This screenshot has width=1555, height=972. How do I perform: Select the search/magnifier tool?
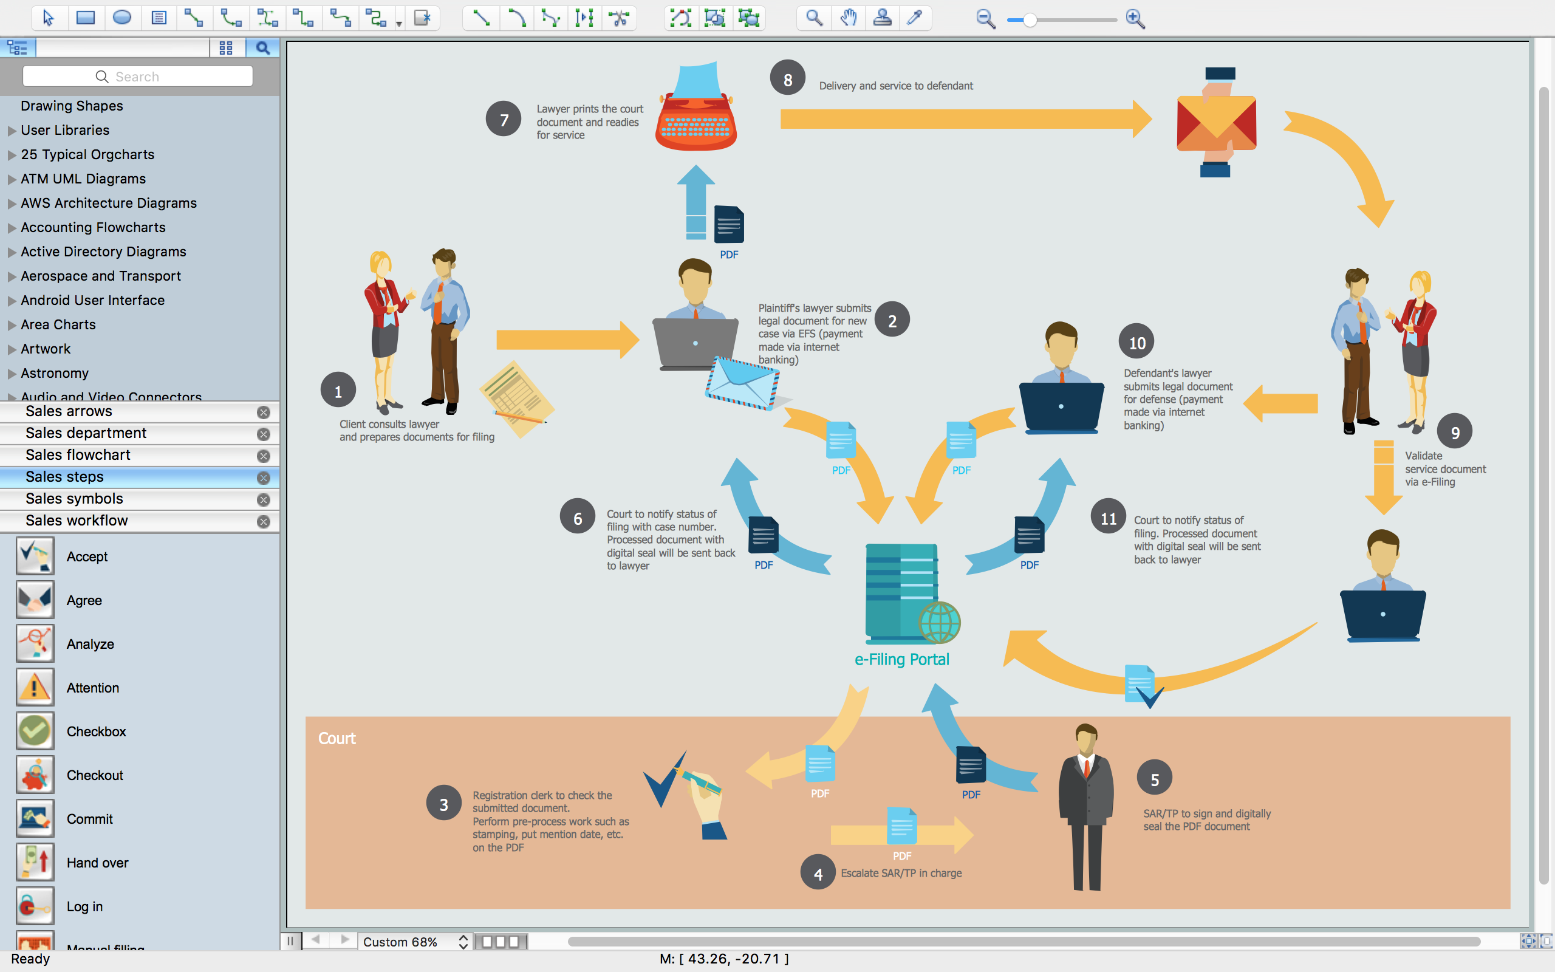815,19
